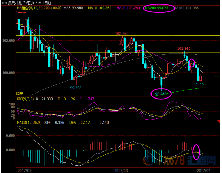Select the 99.233 low price label

[x=76, y=88]
